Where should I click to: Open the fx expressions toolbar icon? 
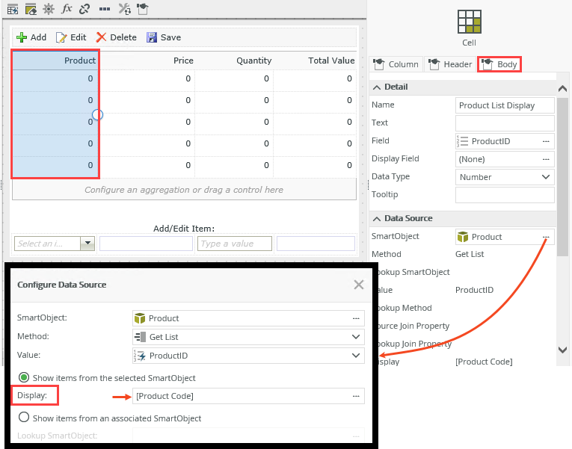(x=67, y=8)
